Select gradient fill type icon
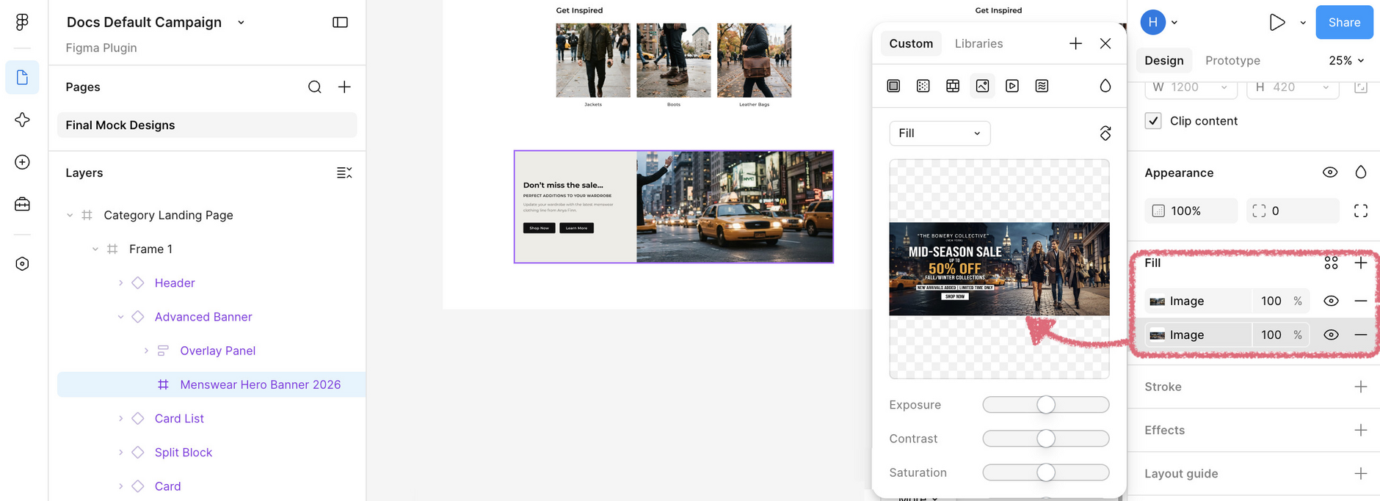 923,86
